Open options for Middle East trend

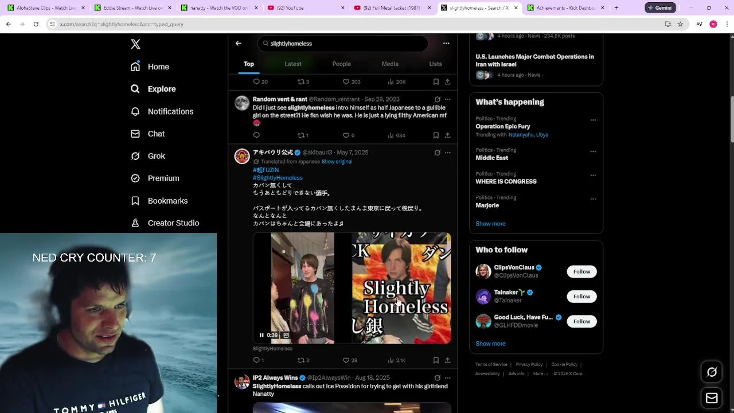[x=593, y=152]
